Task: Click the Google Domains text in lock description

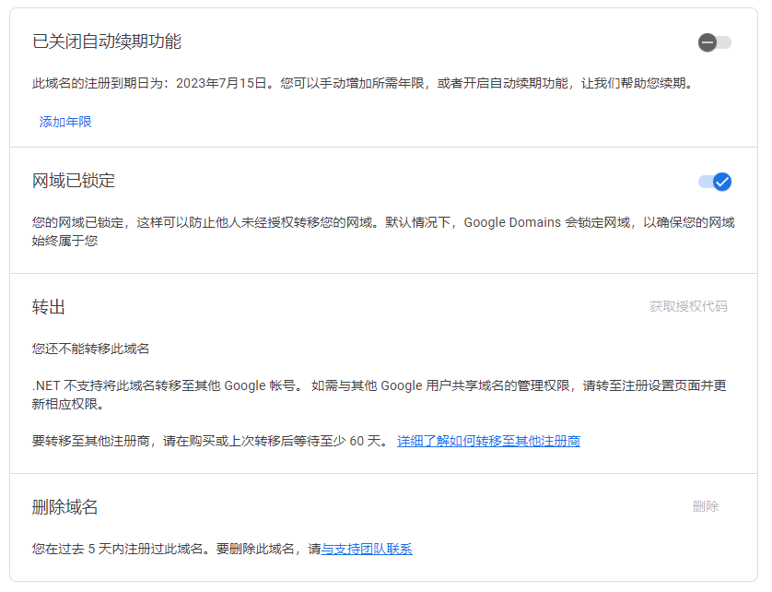Action: point(511,222)
